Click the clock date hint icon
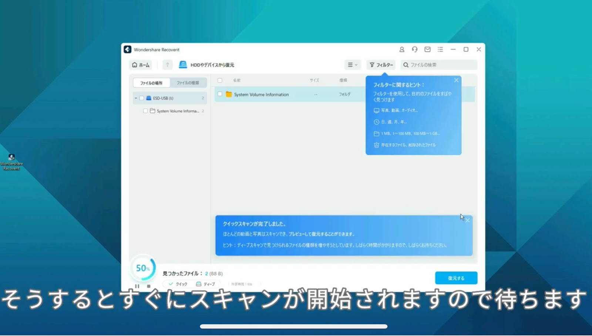The image size is (592, 336). click(x=376, y=122)
